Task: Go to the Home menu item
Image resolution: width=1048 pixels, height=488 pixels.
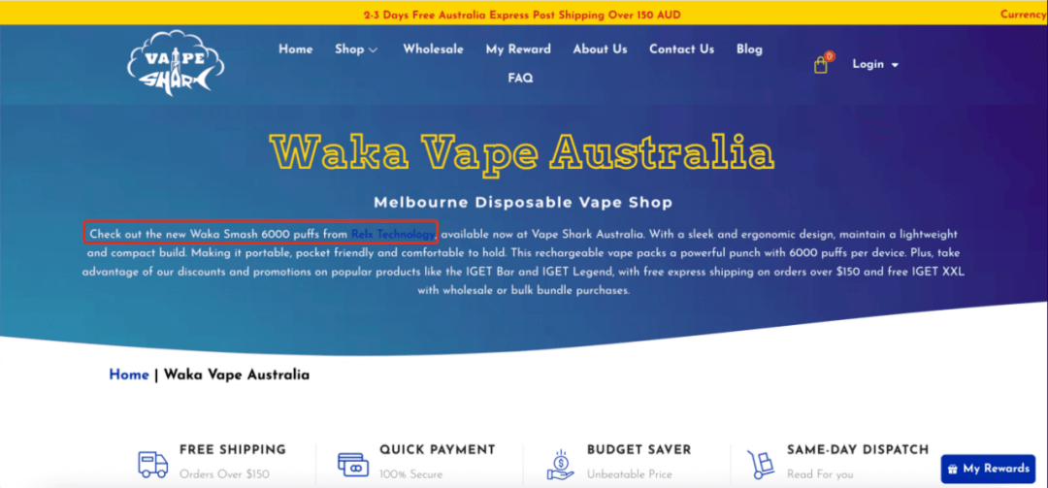Action: [295, 49]
